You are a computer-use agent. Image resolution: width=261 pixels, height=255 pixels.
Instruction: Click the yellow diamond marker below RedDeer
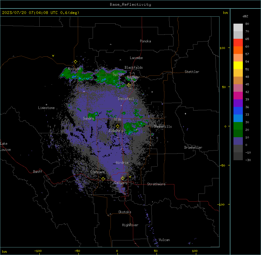click(x=129, y=85)
